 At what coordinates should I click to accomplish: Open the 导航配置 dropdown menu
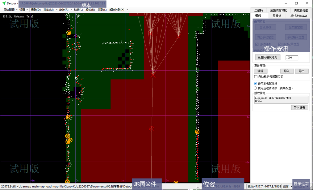click(x=10, y=10)
